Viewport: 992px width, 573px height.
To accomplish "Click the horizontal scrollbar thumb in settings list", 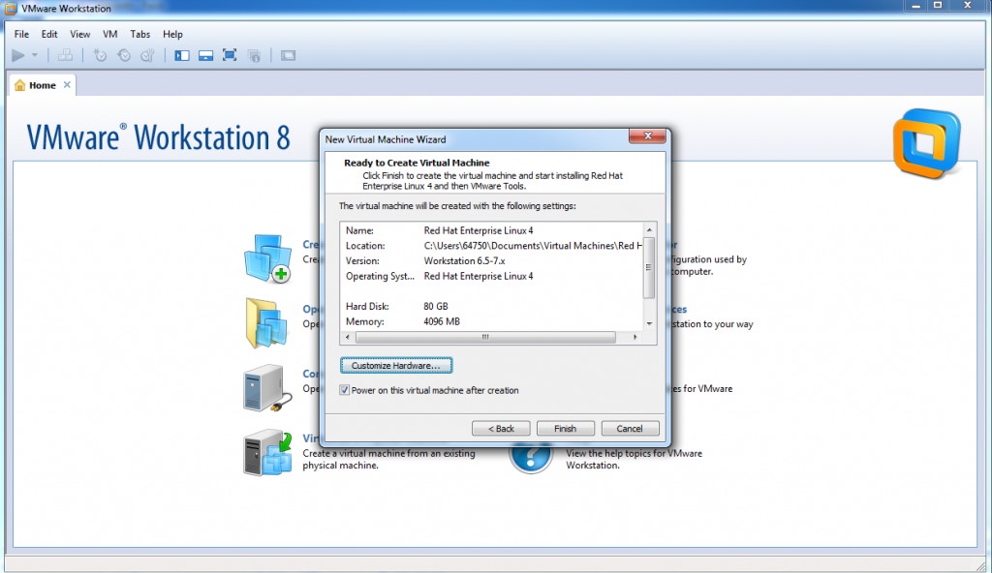I will [x=485, y=337].
